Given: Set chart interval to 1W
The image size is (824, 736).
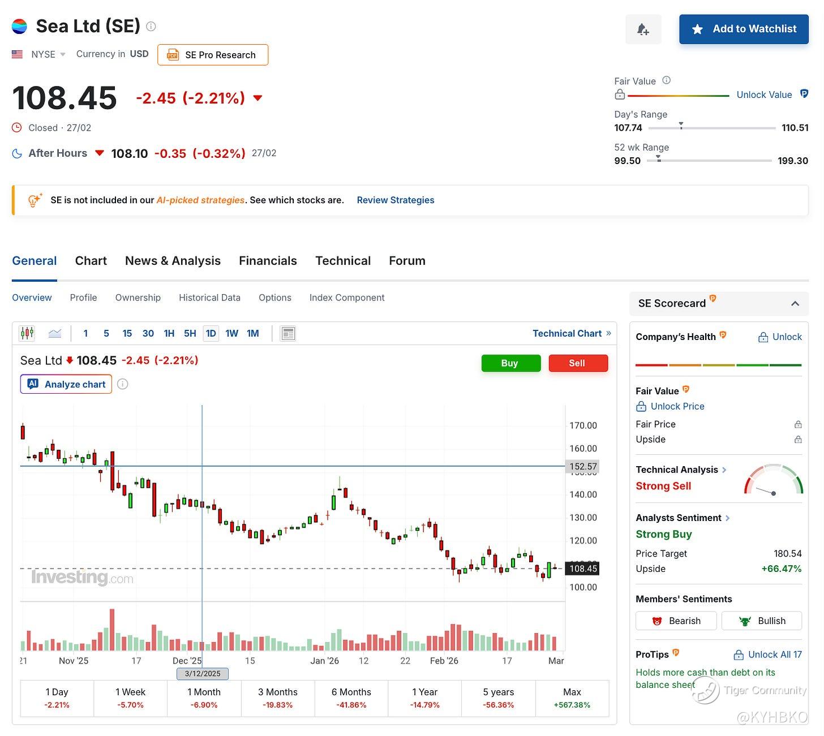Looking at the screenshot, I should (232, 333).
